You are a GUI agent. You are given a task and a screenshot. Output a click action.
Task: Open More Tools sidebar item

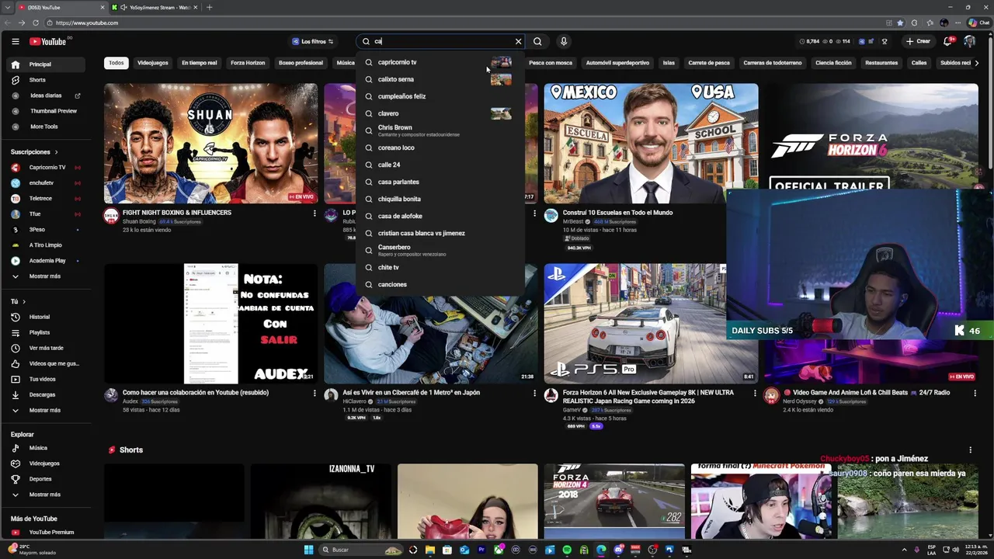click(x=45, y=127)
